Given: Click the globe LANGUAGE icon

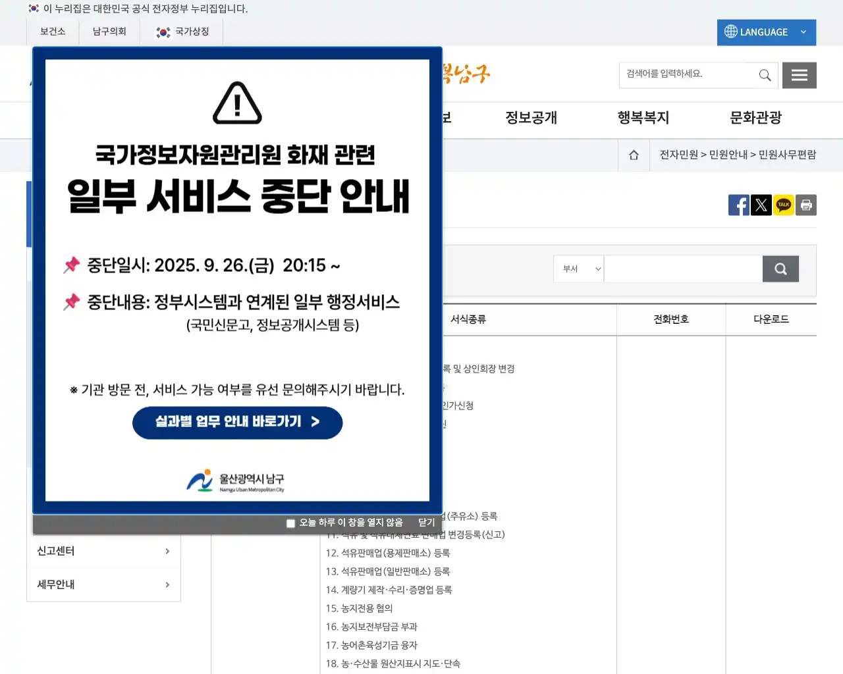Looking at the screenshot, I should [x=731, y=32].
